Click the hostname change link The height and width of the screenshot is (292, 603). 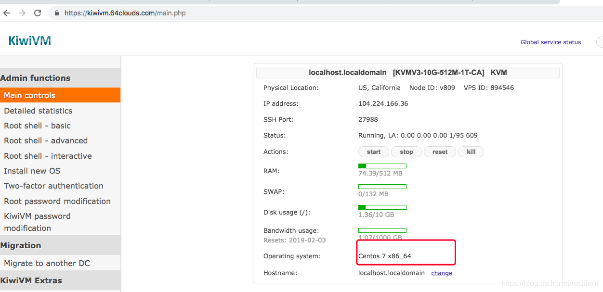coord(442,273)
